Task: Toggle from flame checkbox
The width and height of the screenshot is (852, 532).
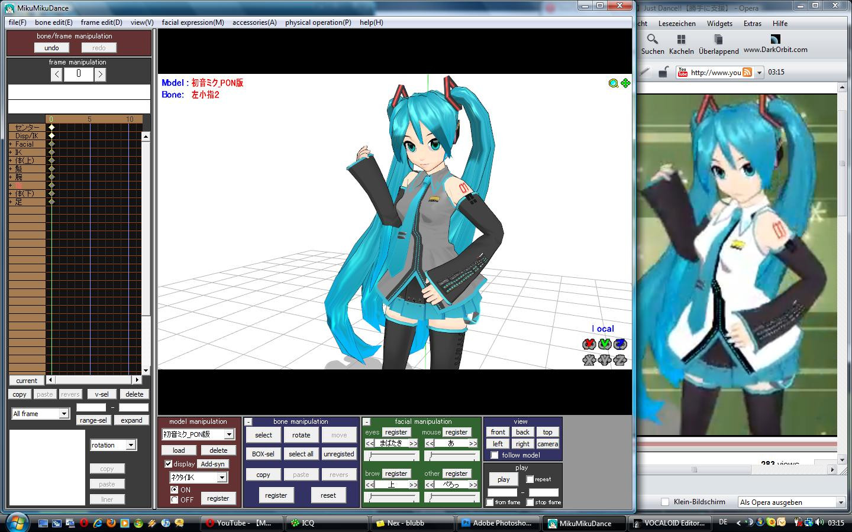Action: [x=490, y=502]
